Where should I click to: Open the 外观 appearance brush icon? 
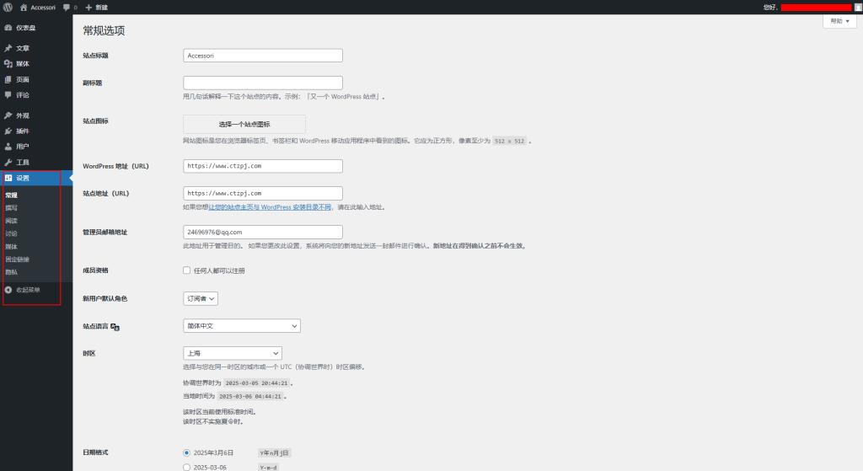pyautogui.click(x=8, y=115)
